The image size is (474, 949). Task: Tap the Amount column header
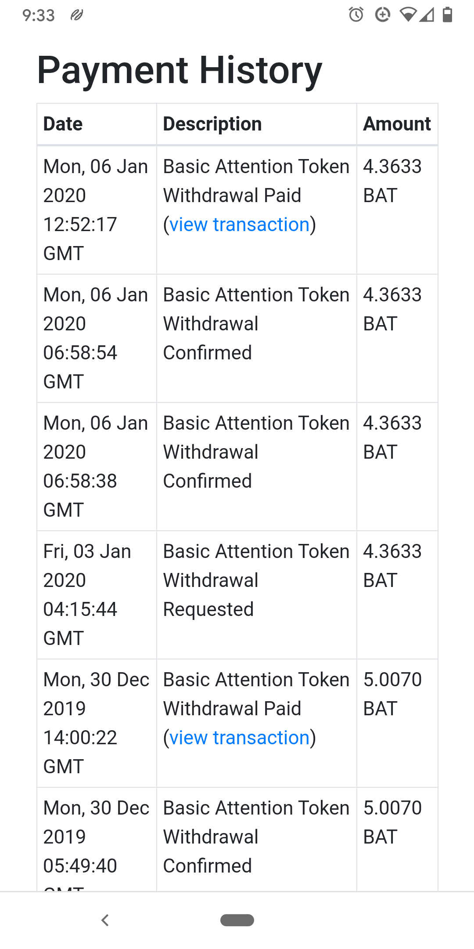[397, 124]
